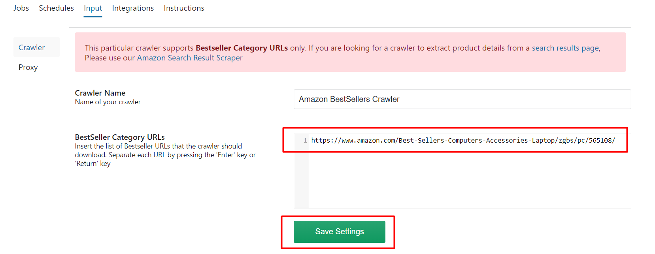Click bold 'Bestseller Category URLs' in the pink notice
The image size is (655, 254).
242,48
